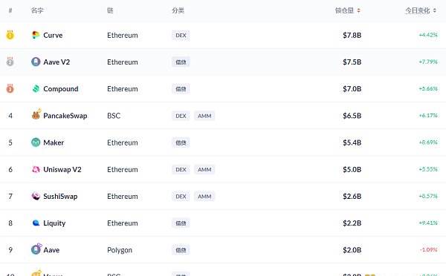Click the Uniswap V2 unicorn logo
446x276 pixels.
coord(36,169)
